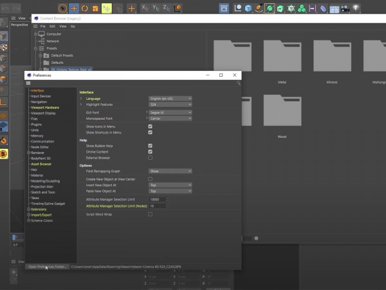Open Field Remapping Graph dropdown

tap(170, 171)
